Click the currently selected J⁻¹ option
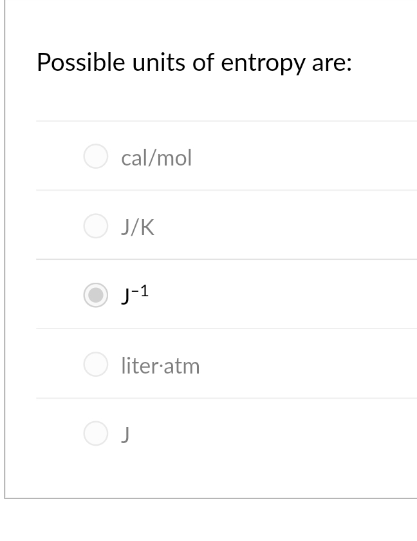The width and height of the screenshot is (417, 541). (95, 296)
